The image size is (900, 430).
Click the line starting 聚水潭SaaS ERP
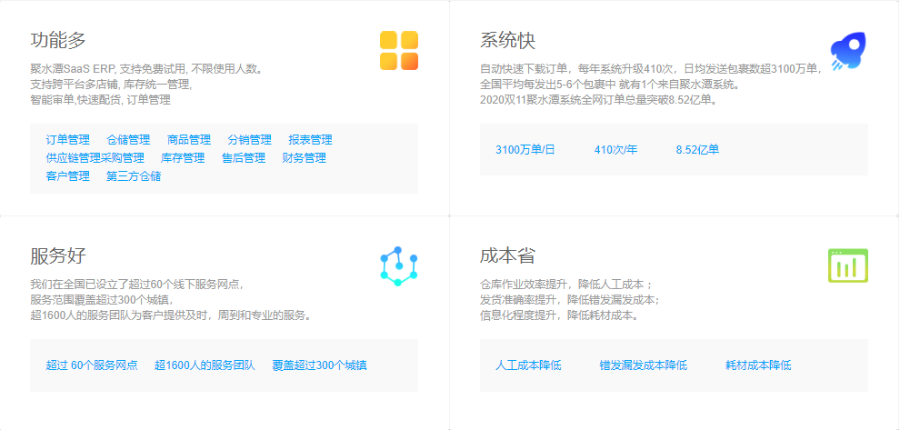pos(147,69)
